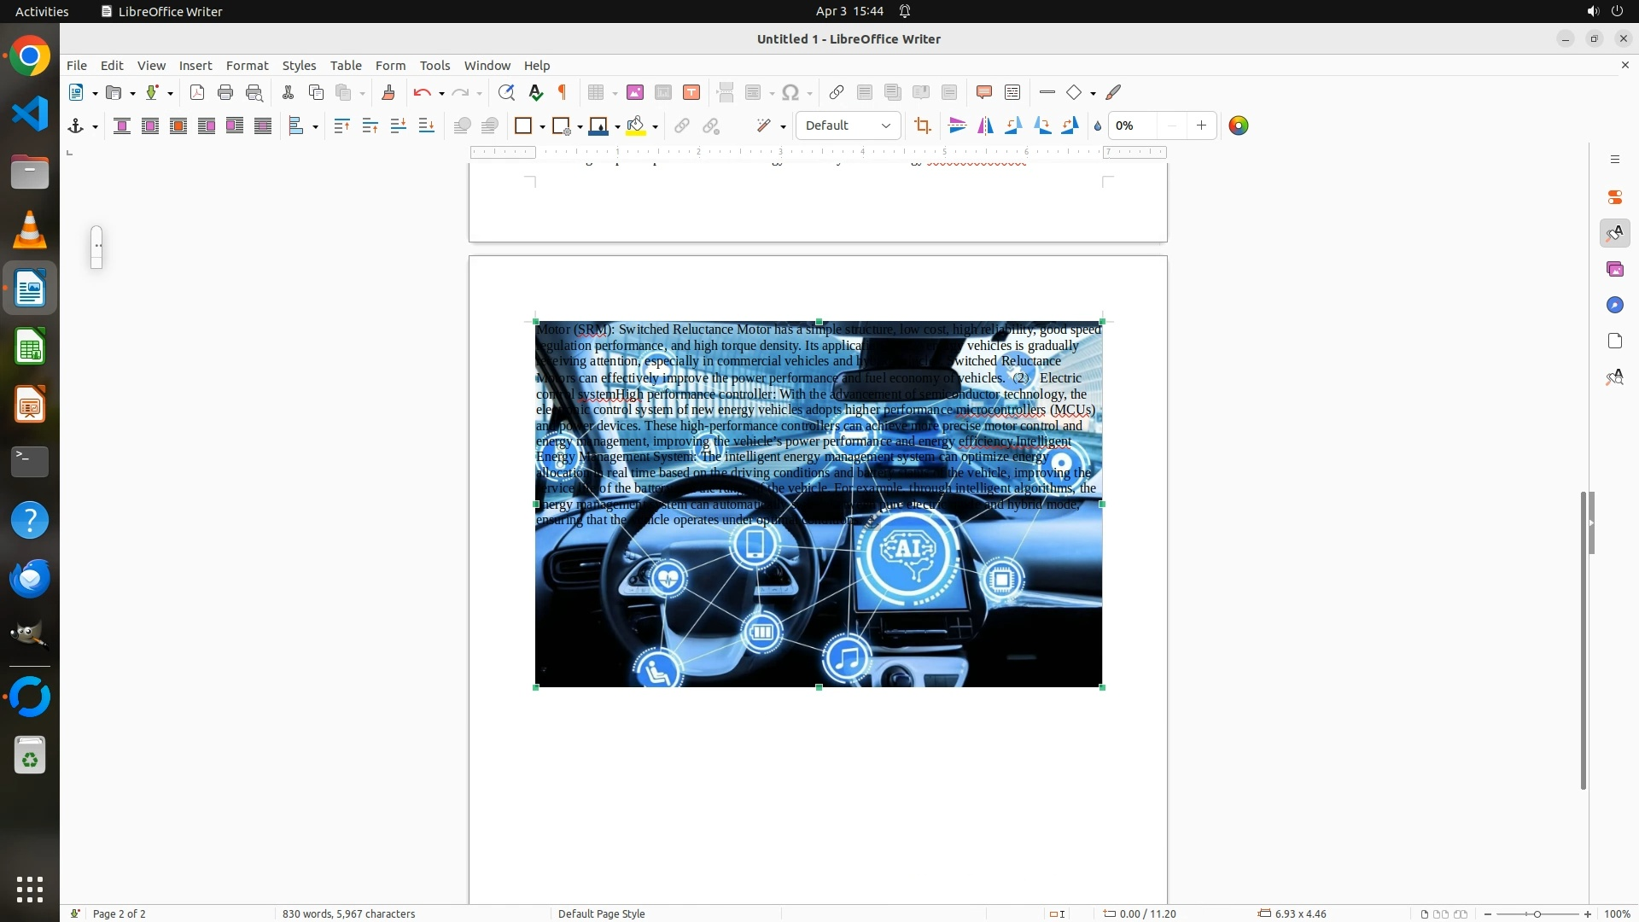
Task: Open the Format menu
Action: (x=247, y=66)
